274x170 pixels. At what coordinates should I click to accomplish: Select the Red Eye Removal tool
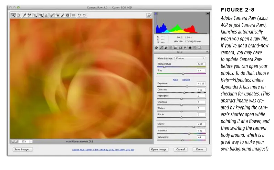click(57, 15)
